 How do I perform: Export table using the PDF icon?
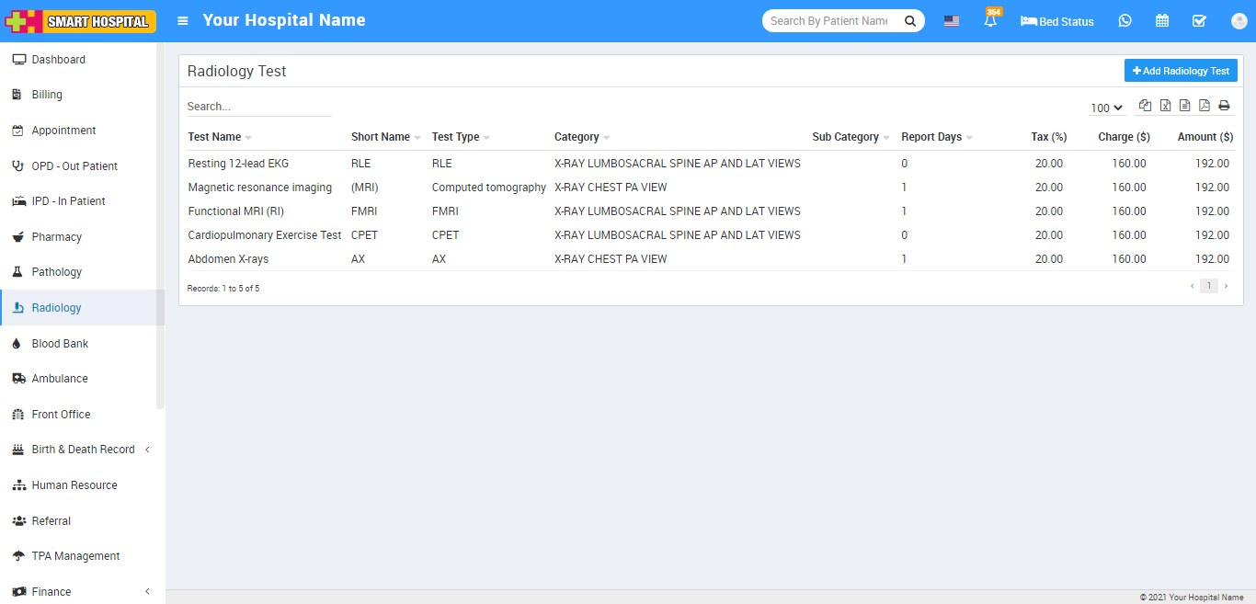coord(1204,106)
